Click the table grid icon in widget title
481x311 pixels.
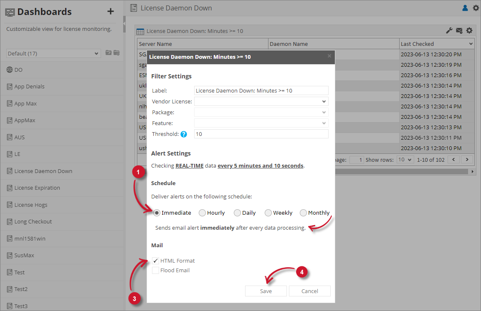[x=140, y=31]
